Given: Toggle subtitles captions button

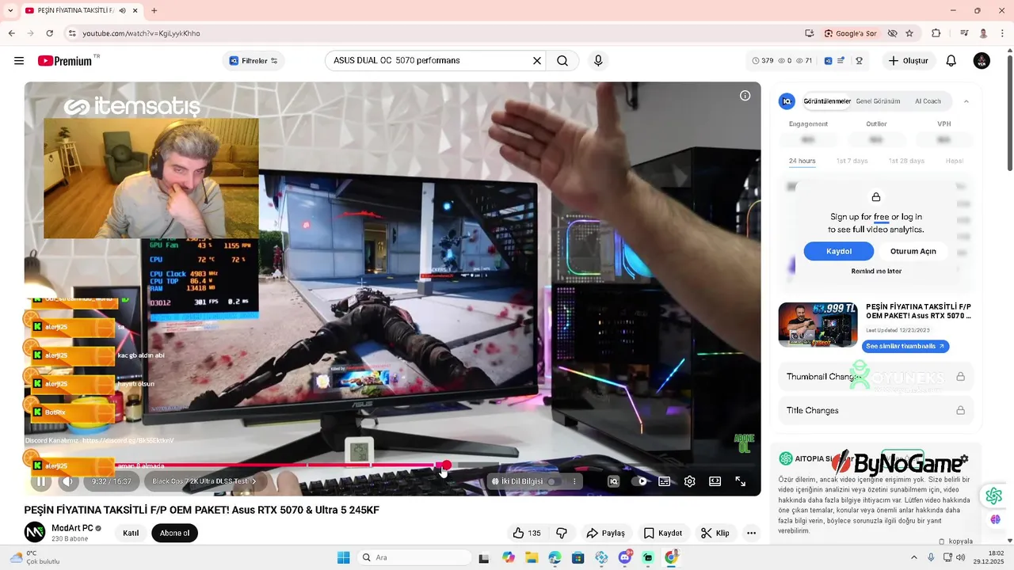Looking at the screenshot, I should (665, 481).
